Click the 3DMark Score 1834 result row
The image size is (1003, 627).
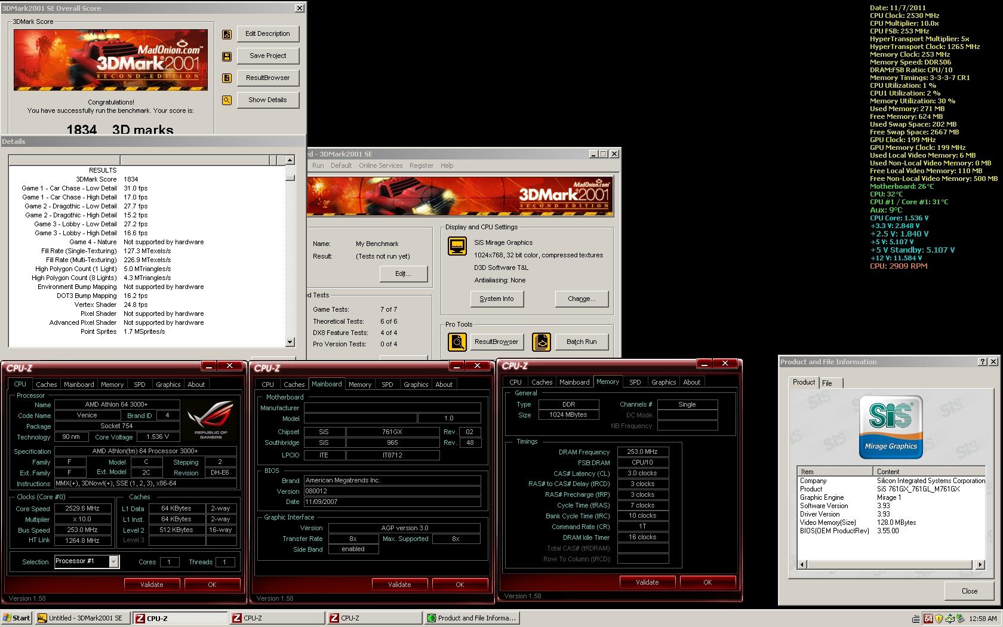click(x=148, y=179)
